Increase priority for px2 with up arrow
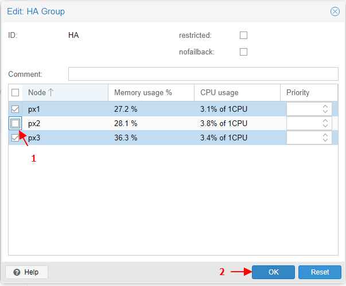This screenshot has width=346, height=286. pyautogui.click(x=325, y=120)
